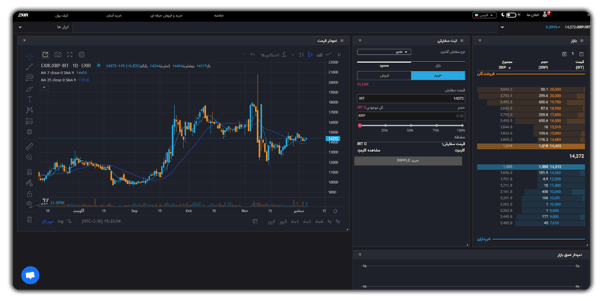603x301 pixels.
Task: Select the فروش sell button
Action: point(384,76)
